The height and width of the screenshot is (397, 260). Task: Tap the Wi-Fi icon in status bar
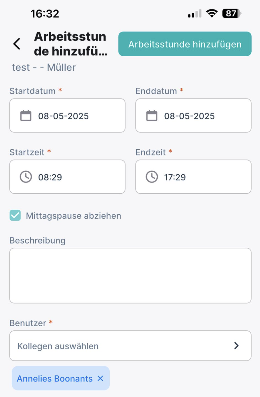point(212,14)
